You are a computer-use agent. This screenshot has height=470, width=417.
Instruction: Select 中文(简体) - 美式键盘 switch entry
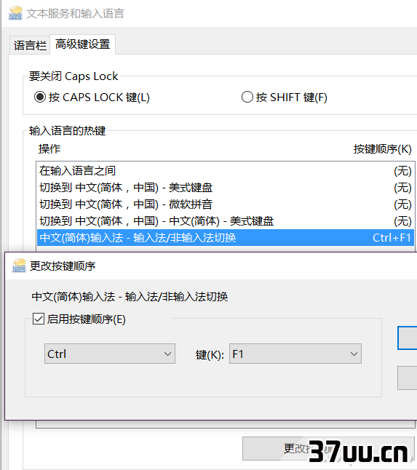[x=226, y=221]
